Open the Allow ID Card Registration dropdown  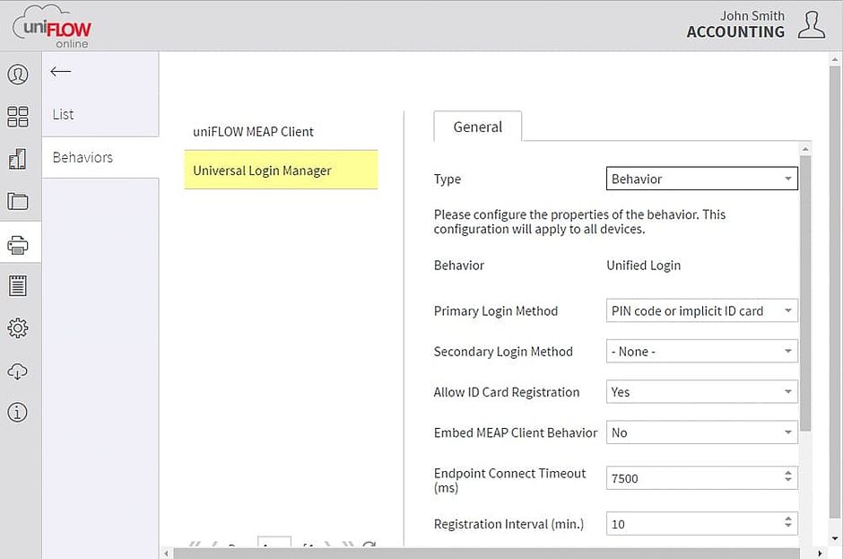click(x=701, y=392)
